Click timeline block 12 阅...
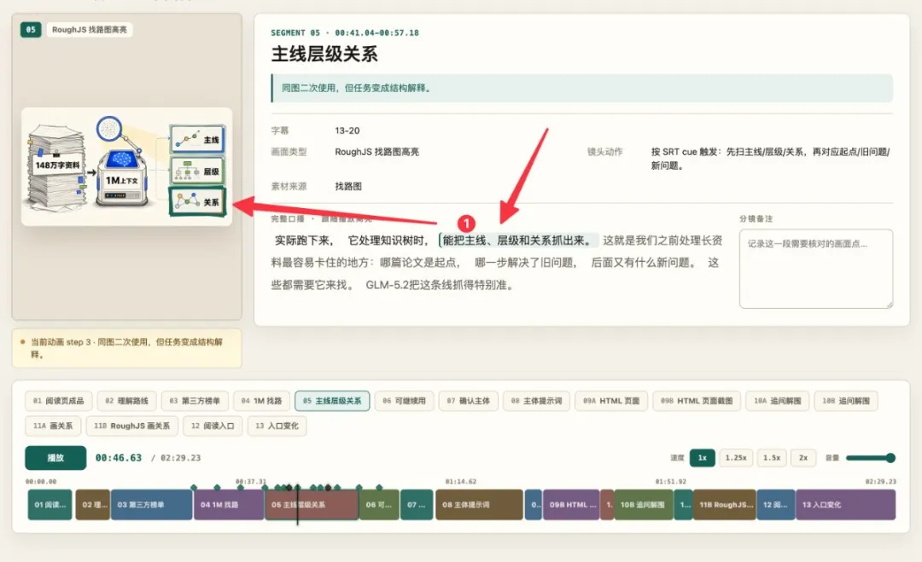This screenshot has height=562, width=922. click(775, 505)
